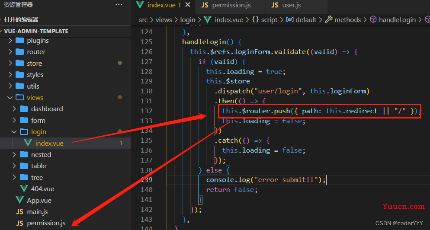Click the 资源管理器 panel title

(x=18, y=5)
